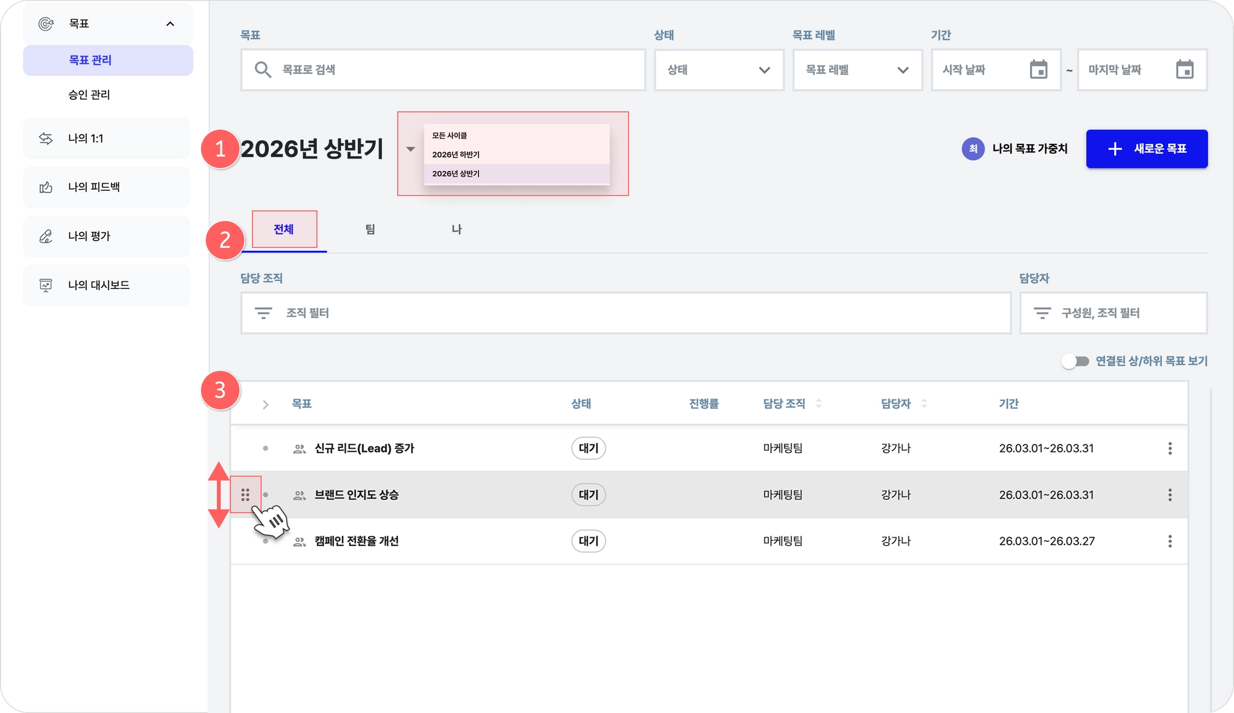Collapse the 목표 sidebar menu chevron
Viewport: 1234px width, 713px height.
[170, 24]
